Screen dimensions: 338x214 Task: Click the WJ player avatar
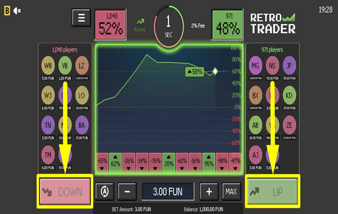tap(48, 95)
